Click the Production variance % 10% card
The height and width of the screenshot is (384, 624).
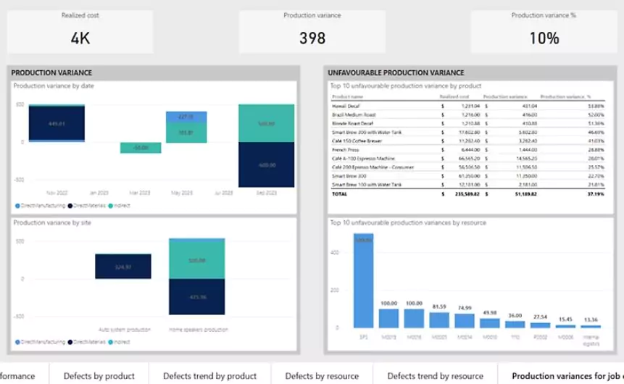(544, 32)
